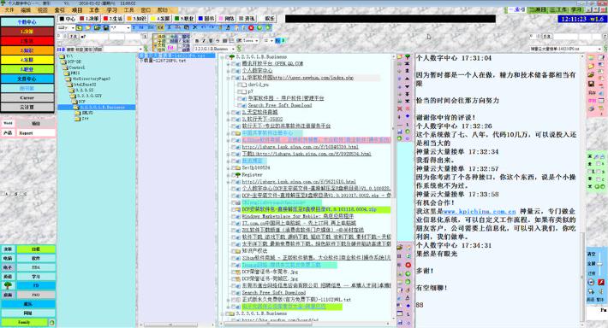The image size is (608, 328).
Task: Expand the Register tree node
Action: point(229,175)
